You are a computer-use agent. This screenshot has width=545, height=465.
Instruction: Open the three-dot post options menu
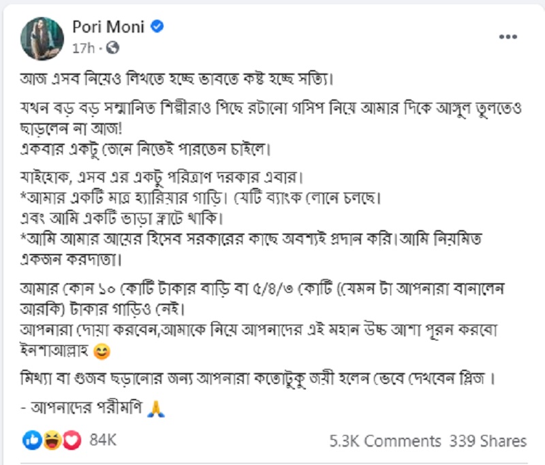coord(508,37)
